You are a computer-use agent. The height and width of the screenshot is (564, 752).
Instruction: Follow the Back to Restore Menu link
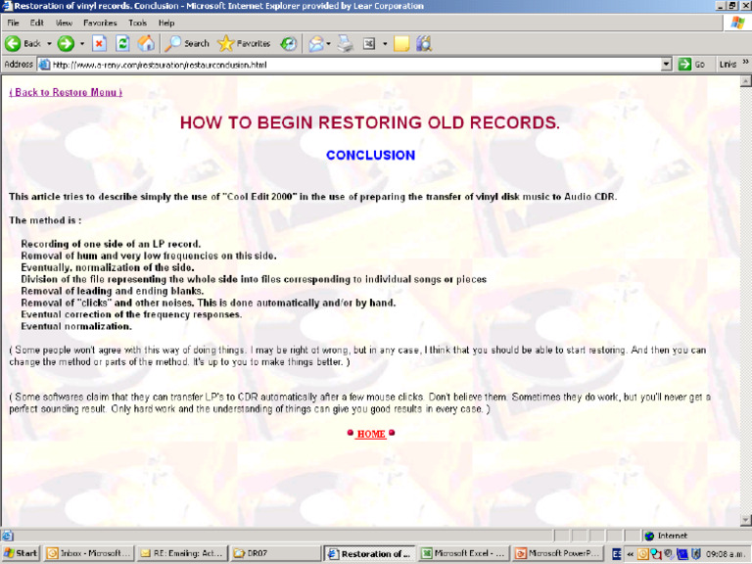pyautogui.click(x=66, y=92)
